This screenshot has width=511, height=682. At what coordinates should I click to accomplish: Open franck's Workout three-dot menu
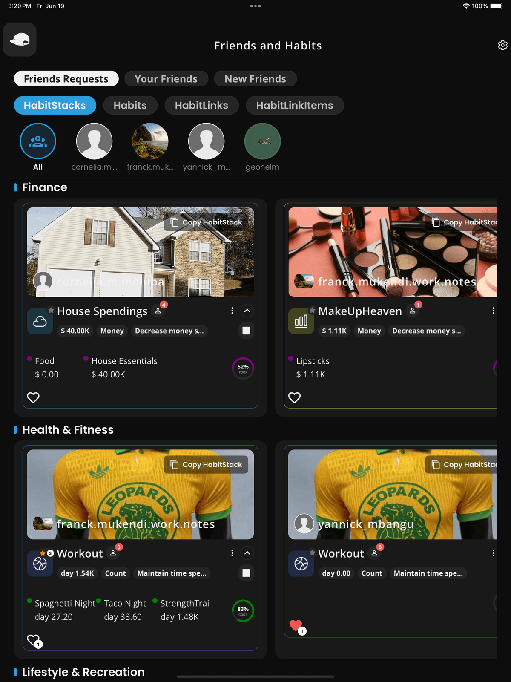(232, 553)
